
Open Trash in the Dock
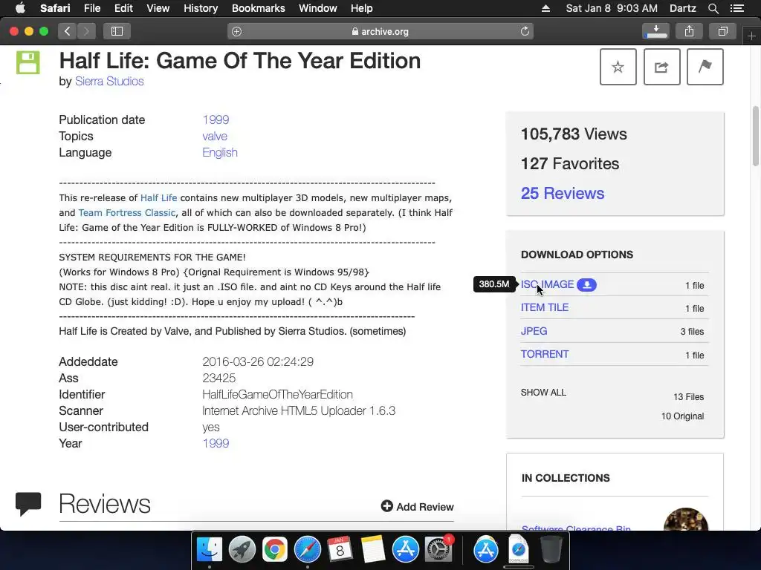[551, 550]
